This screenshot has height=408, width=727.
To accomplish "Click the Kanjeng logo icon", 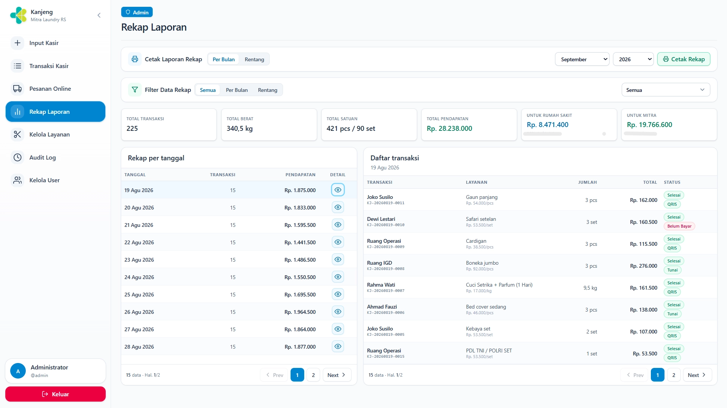I will [18, 16].
